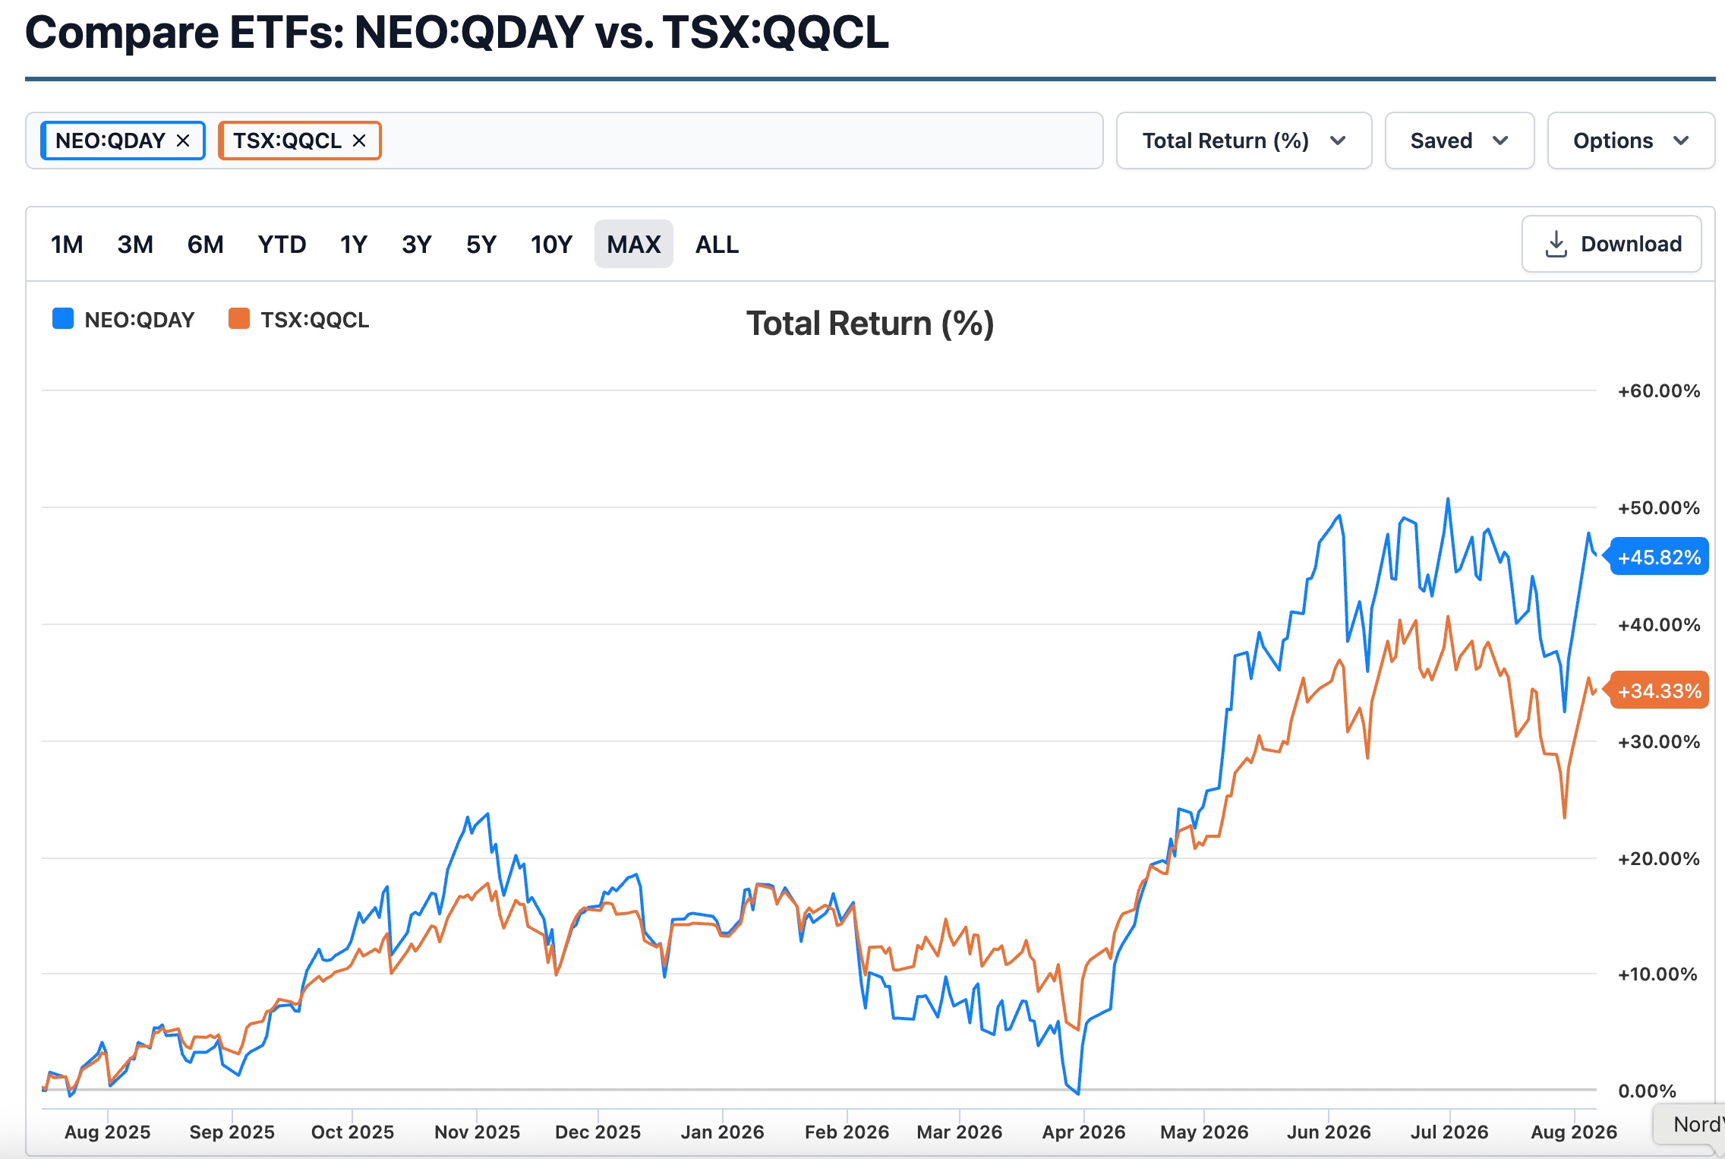Click the +34.33% orange value label
Screen dimensions: 1725x1159
click(1659, 690)
